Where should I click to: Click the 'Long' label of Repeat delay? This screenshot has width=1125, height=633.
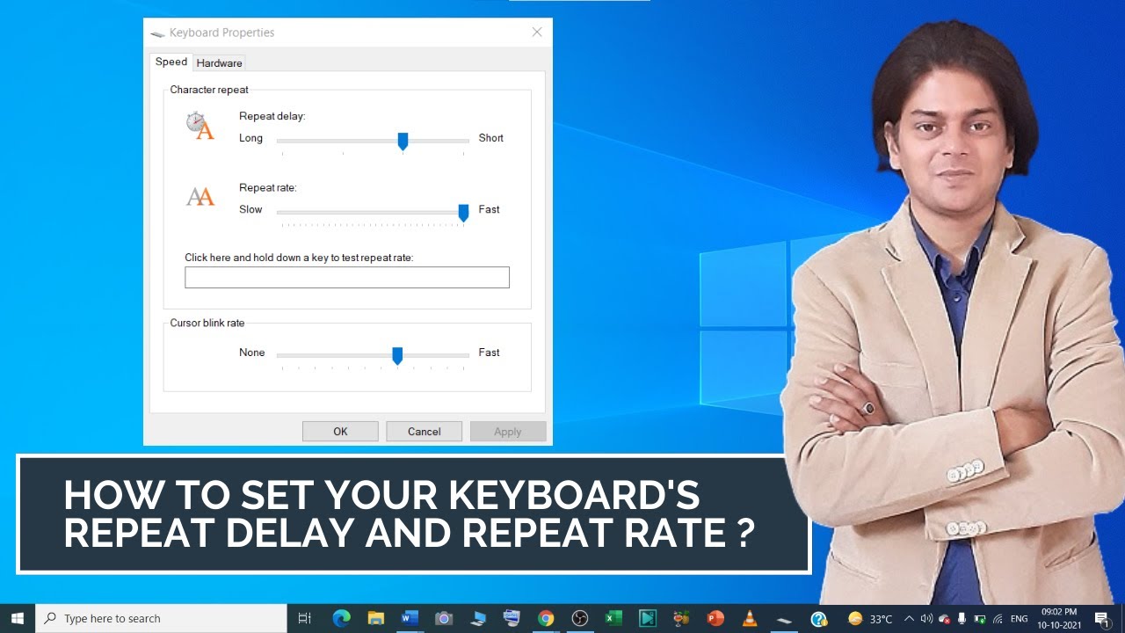(x=250, y=138)
